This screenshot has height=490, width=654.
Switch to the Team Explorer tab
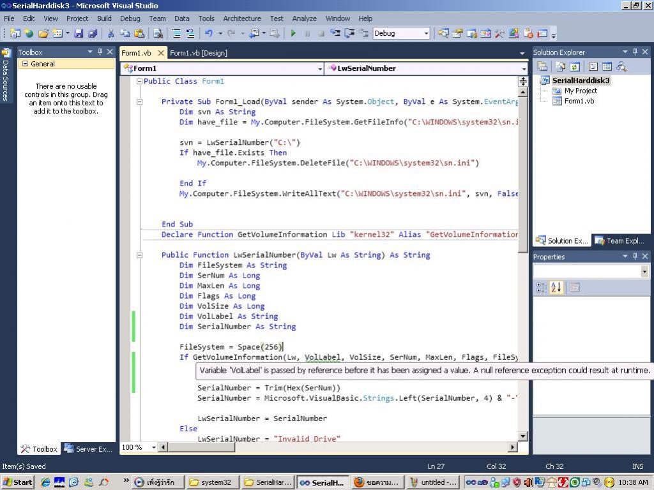[x=620, y=241]
